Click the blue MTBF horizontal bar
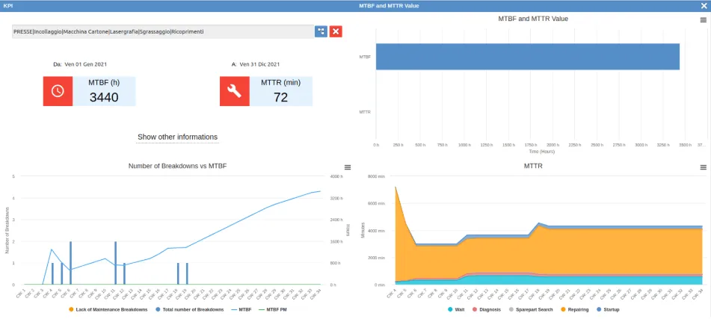 (527, 57)
